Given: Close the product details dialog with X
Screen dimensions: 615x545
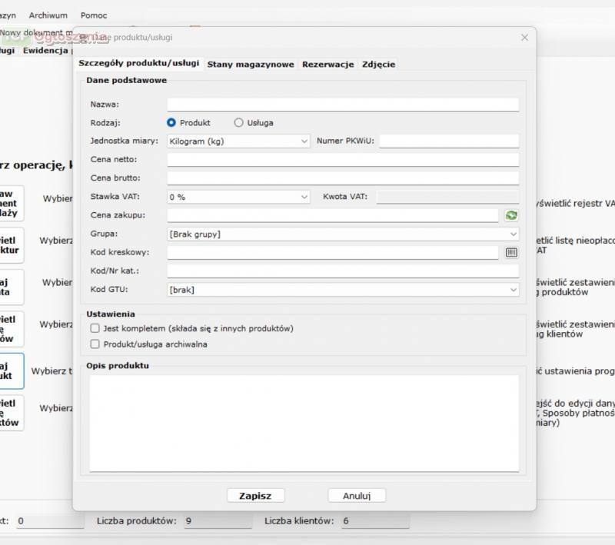Looking at the screenshot, I should click(x=524, y=37).
